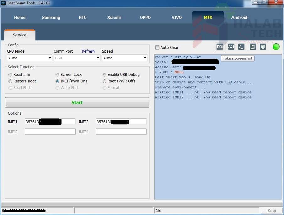This screenshot has width=284, height=215.
Task: Enable the Auto-Clear checkbox
Action: point(158,48)
